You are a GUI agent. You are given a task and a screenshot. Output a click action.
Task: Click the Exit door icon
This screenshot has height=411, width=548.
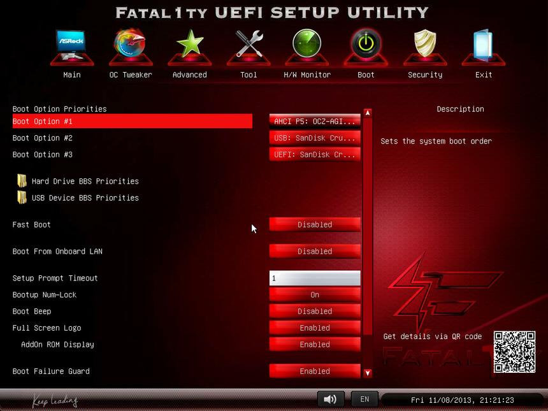484,47
